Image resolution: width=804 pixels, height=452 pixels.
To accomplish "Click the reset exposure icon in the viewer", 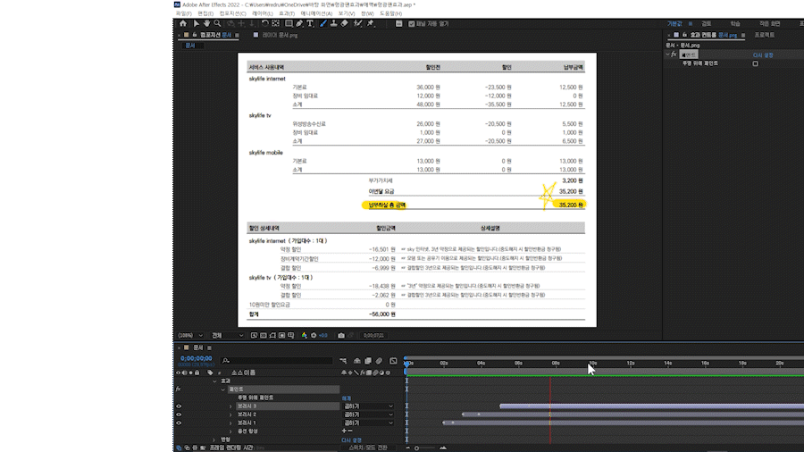I will (314, 336).
